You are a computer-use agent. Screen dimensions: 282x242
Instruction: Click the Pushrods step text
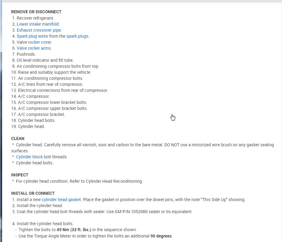click(x=26, y=54)
